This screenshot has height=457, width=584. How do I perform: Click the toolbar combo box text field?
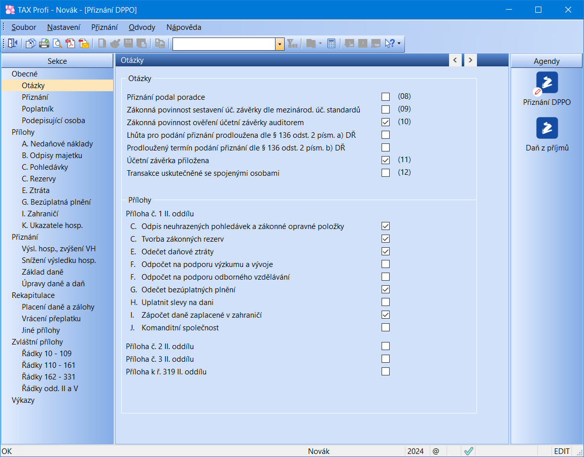[224, 44]
